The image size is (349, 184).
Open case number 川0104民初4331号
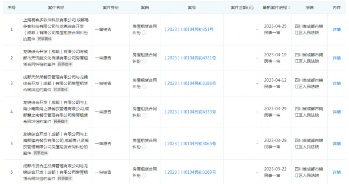tap(190, 58)
